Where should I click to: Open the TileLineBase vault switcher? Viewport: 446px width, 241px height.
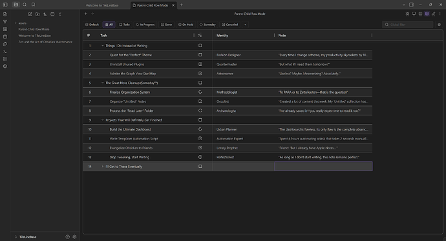pyautogui.click(x=26, y=236)
